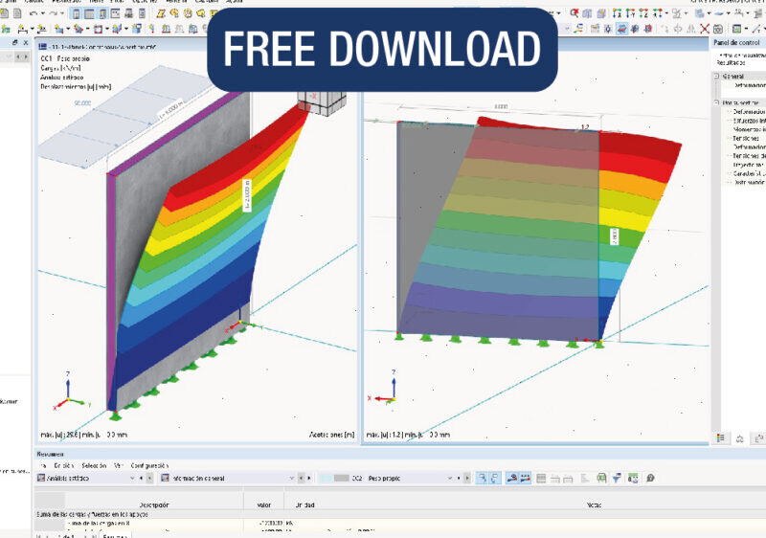Click the Notas column header
Screen dimensions: 766x538
[x=594, y=504]
